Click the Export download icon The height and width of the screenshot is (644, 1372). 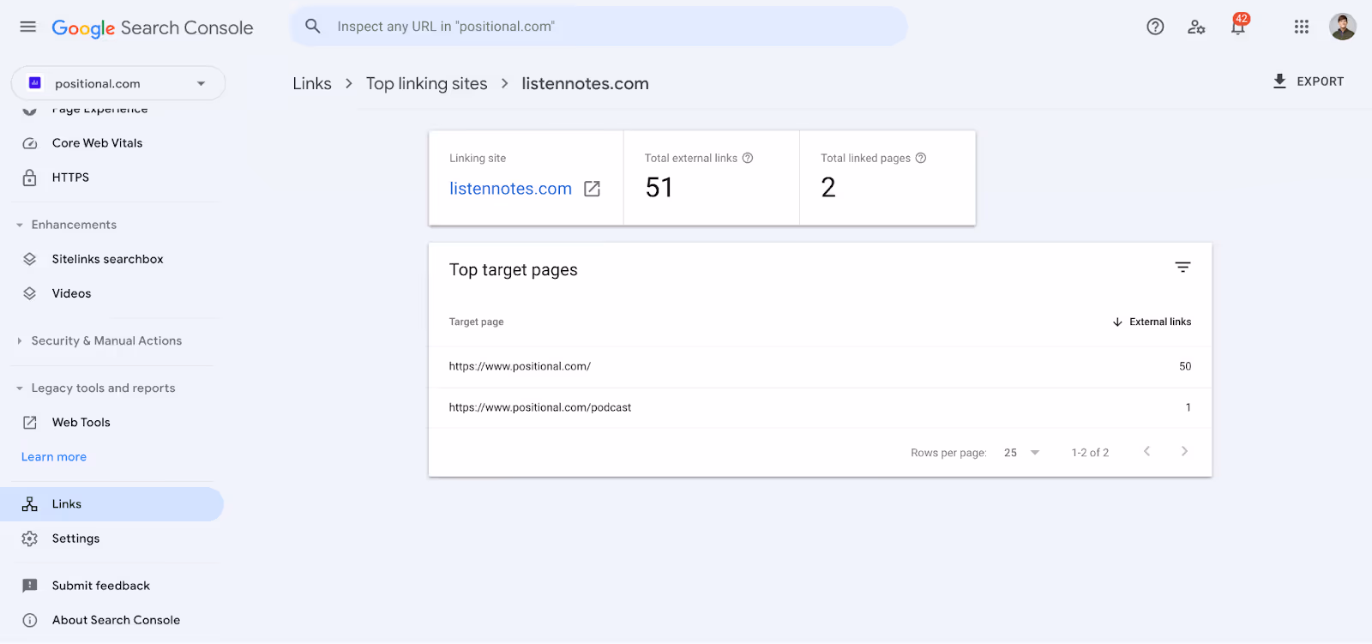[x=1279, y=81]
